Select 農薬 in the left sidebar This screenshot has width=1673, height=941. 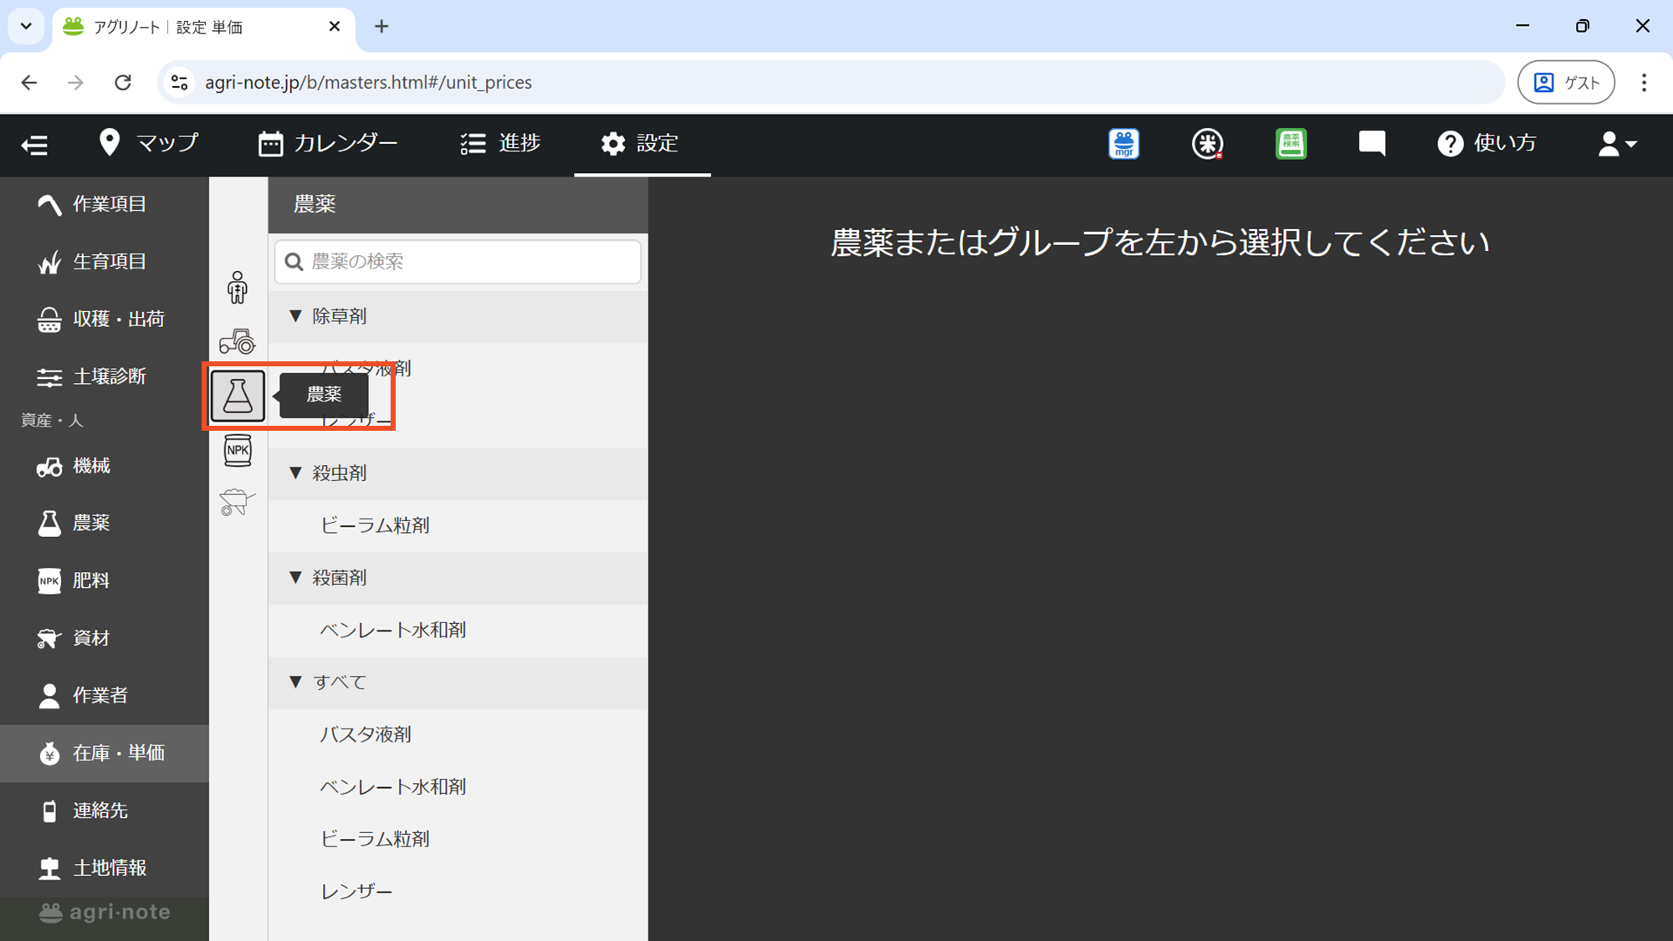[x=105, y=523]
